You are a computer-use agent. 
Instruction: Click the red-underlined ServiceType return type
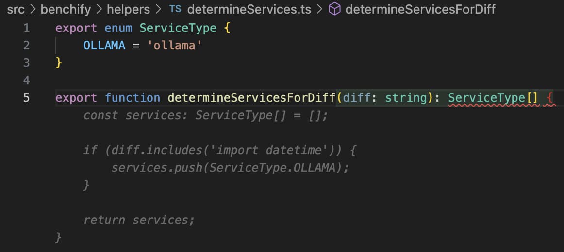(x=486, y=98)
